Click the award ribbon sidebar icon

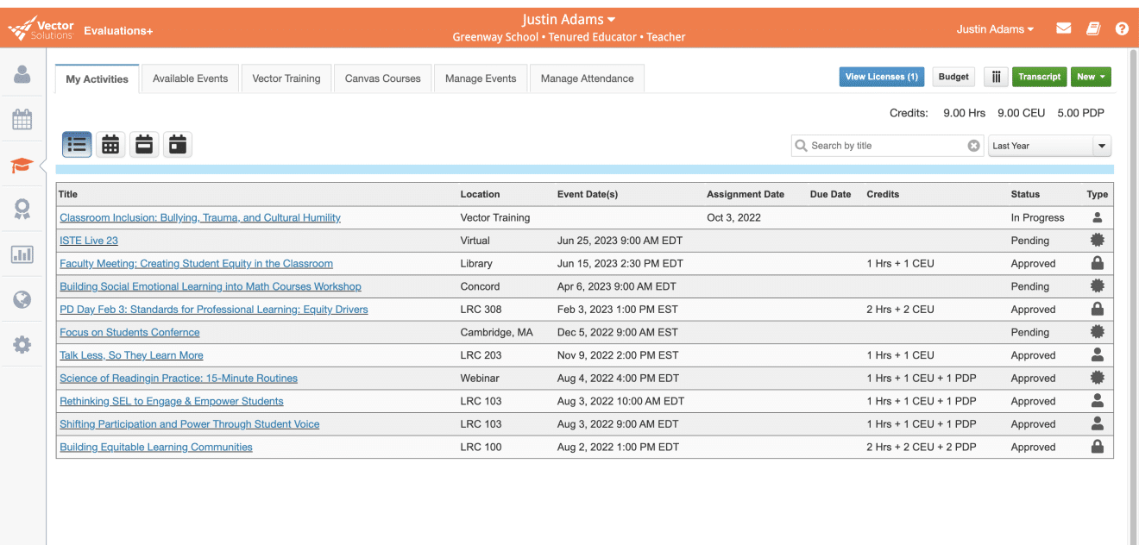coord(22,210)
